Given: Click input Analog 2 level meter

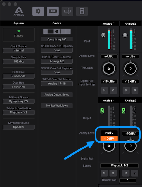Looking at the screenshot, I should point(131,39).
